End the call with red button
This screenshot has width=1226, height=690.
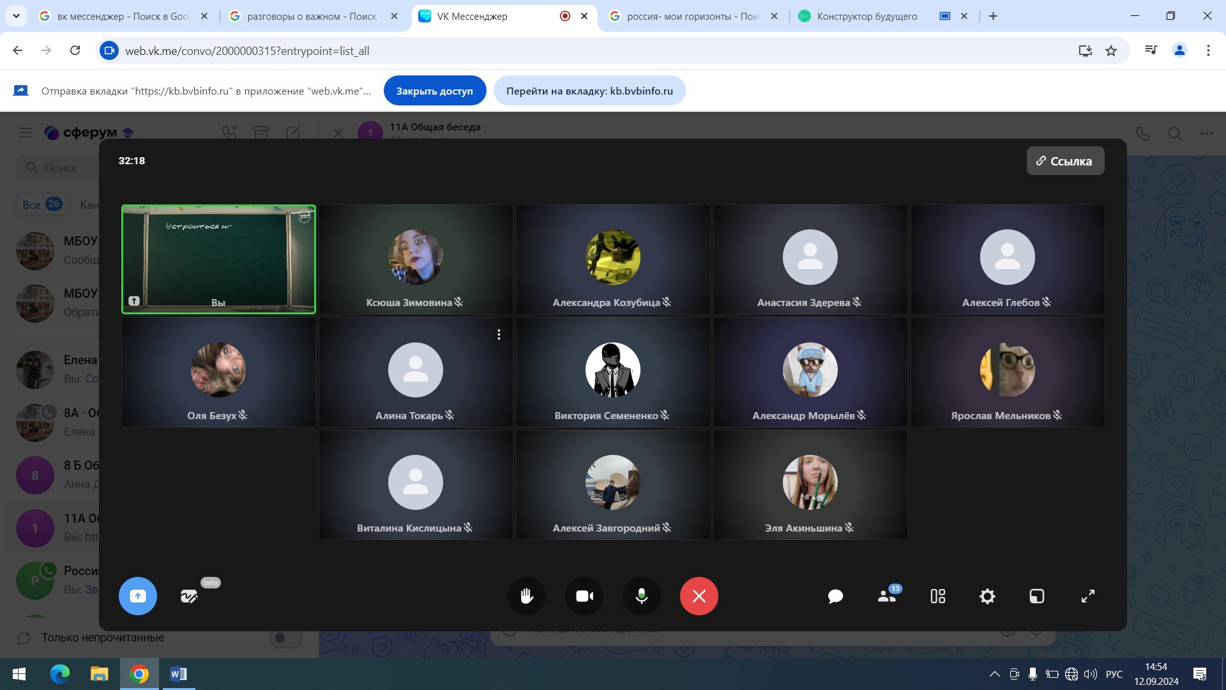pos(699,596)
